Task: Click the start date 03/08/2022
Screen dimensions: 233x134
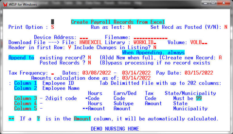Action: coord(93,73)
